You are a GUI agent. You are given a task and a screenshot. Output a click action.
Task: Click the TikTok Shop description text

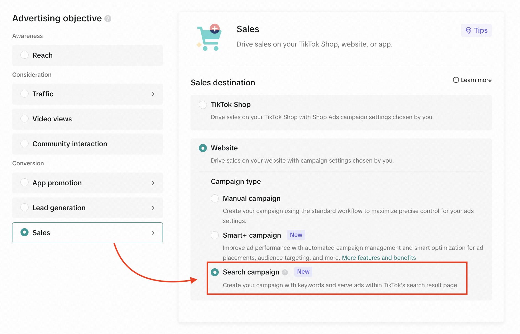coord(322,117)
